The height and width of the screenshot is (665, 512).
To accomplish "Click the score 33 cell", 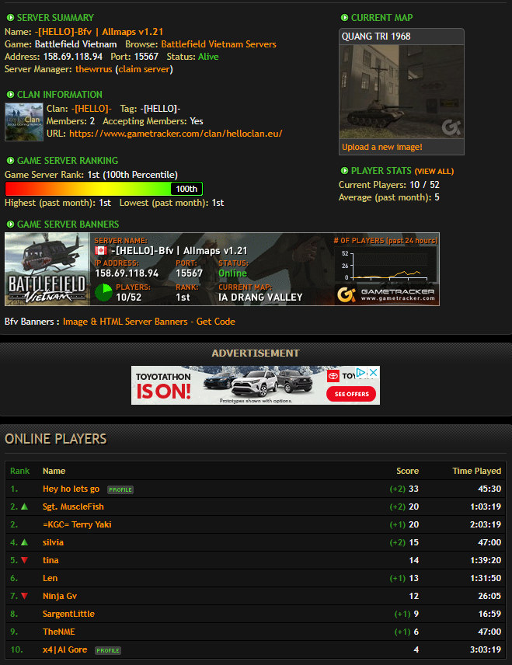I will (x=413, y=489).
